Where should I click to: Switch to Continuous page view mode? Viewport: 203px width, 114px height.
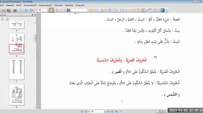click(161, 111)
